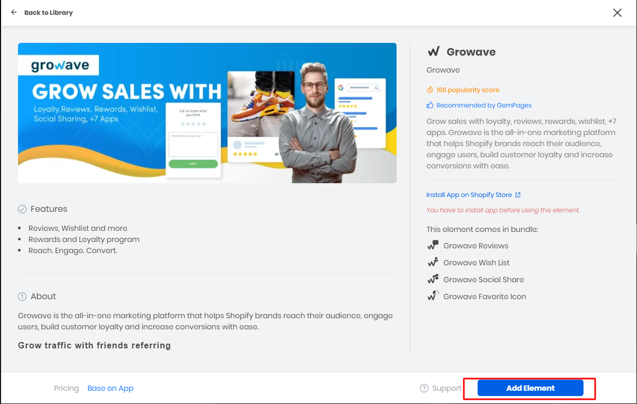Select the Growave Social Share icon
The width and height of the screenshot is (637, 404).
tap(433, 279)
